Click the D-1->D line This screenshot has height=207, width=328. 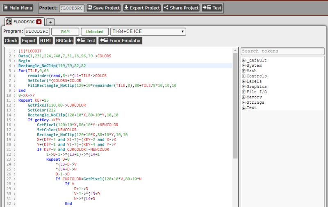(x=63, y=174)
